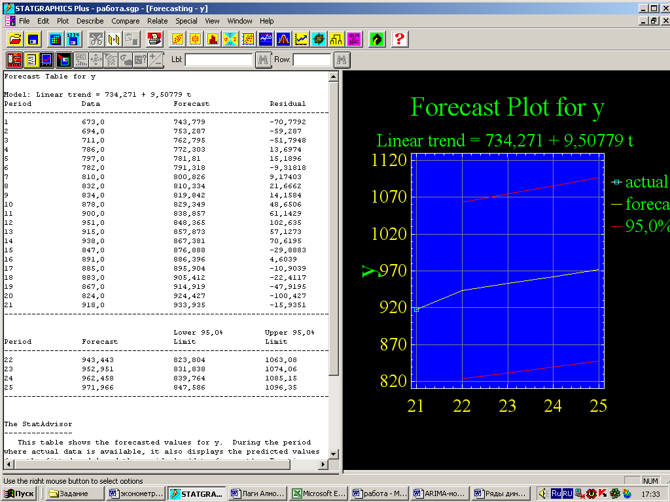
Task: Open the red histogram icon
Action: pyautogui.click(x=213, y=39)
